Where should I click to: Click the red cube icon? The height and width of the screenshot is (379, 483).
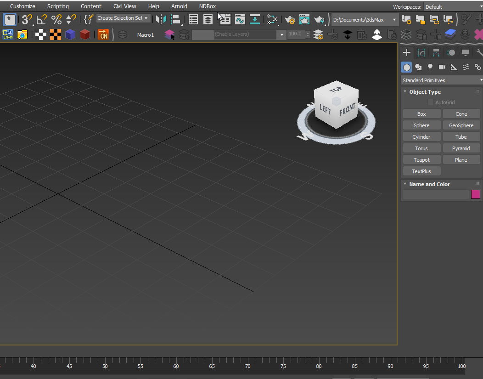point(85,34)
